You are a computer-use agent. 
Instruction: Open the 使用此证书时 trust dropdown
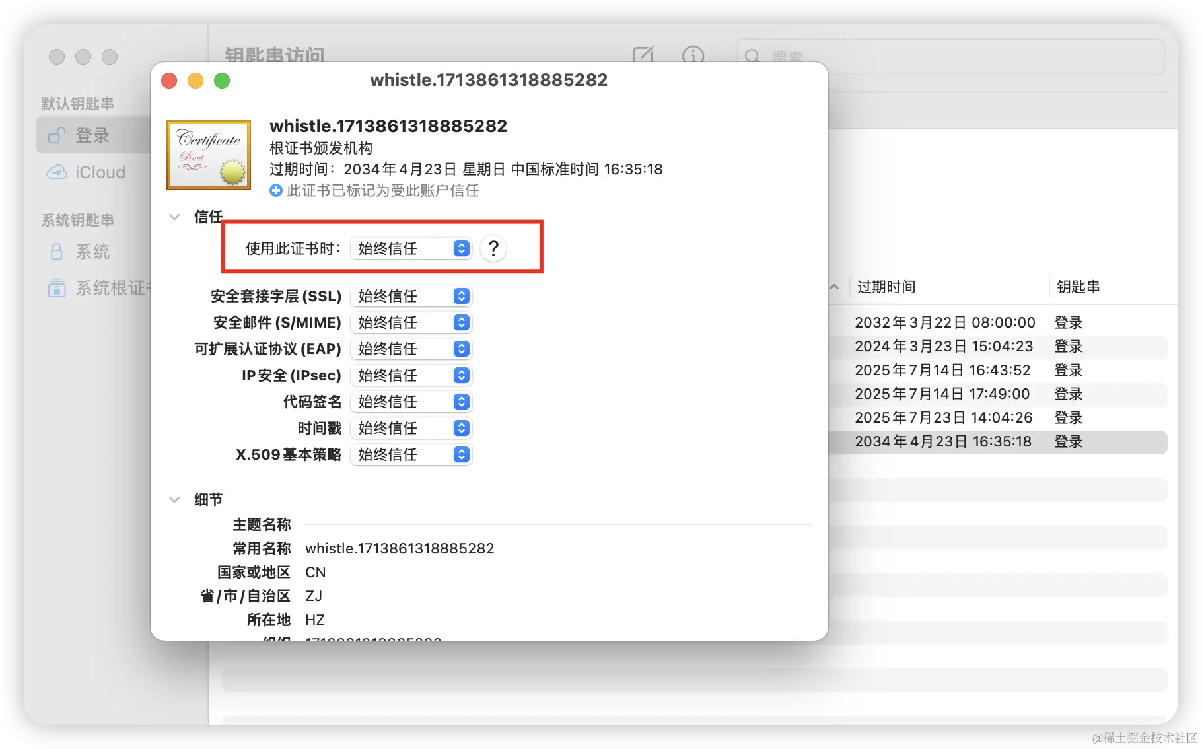pos(411,248)
